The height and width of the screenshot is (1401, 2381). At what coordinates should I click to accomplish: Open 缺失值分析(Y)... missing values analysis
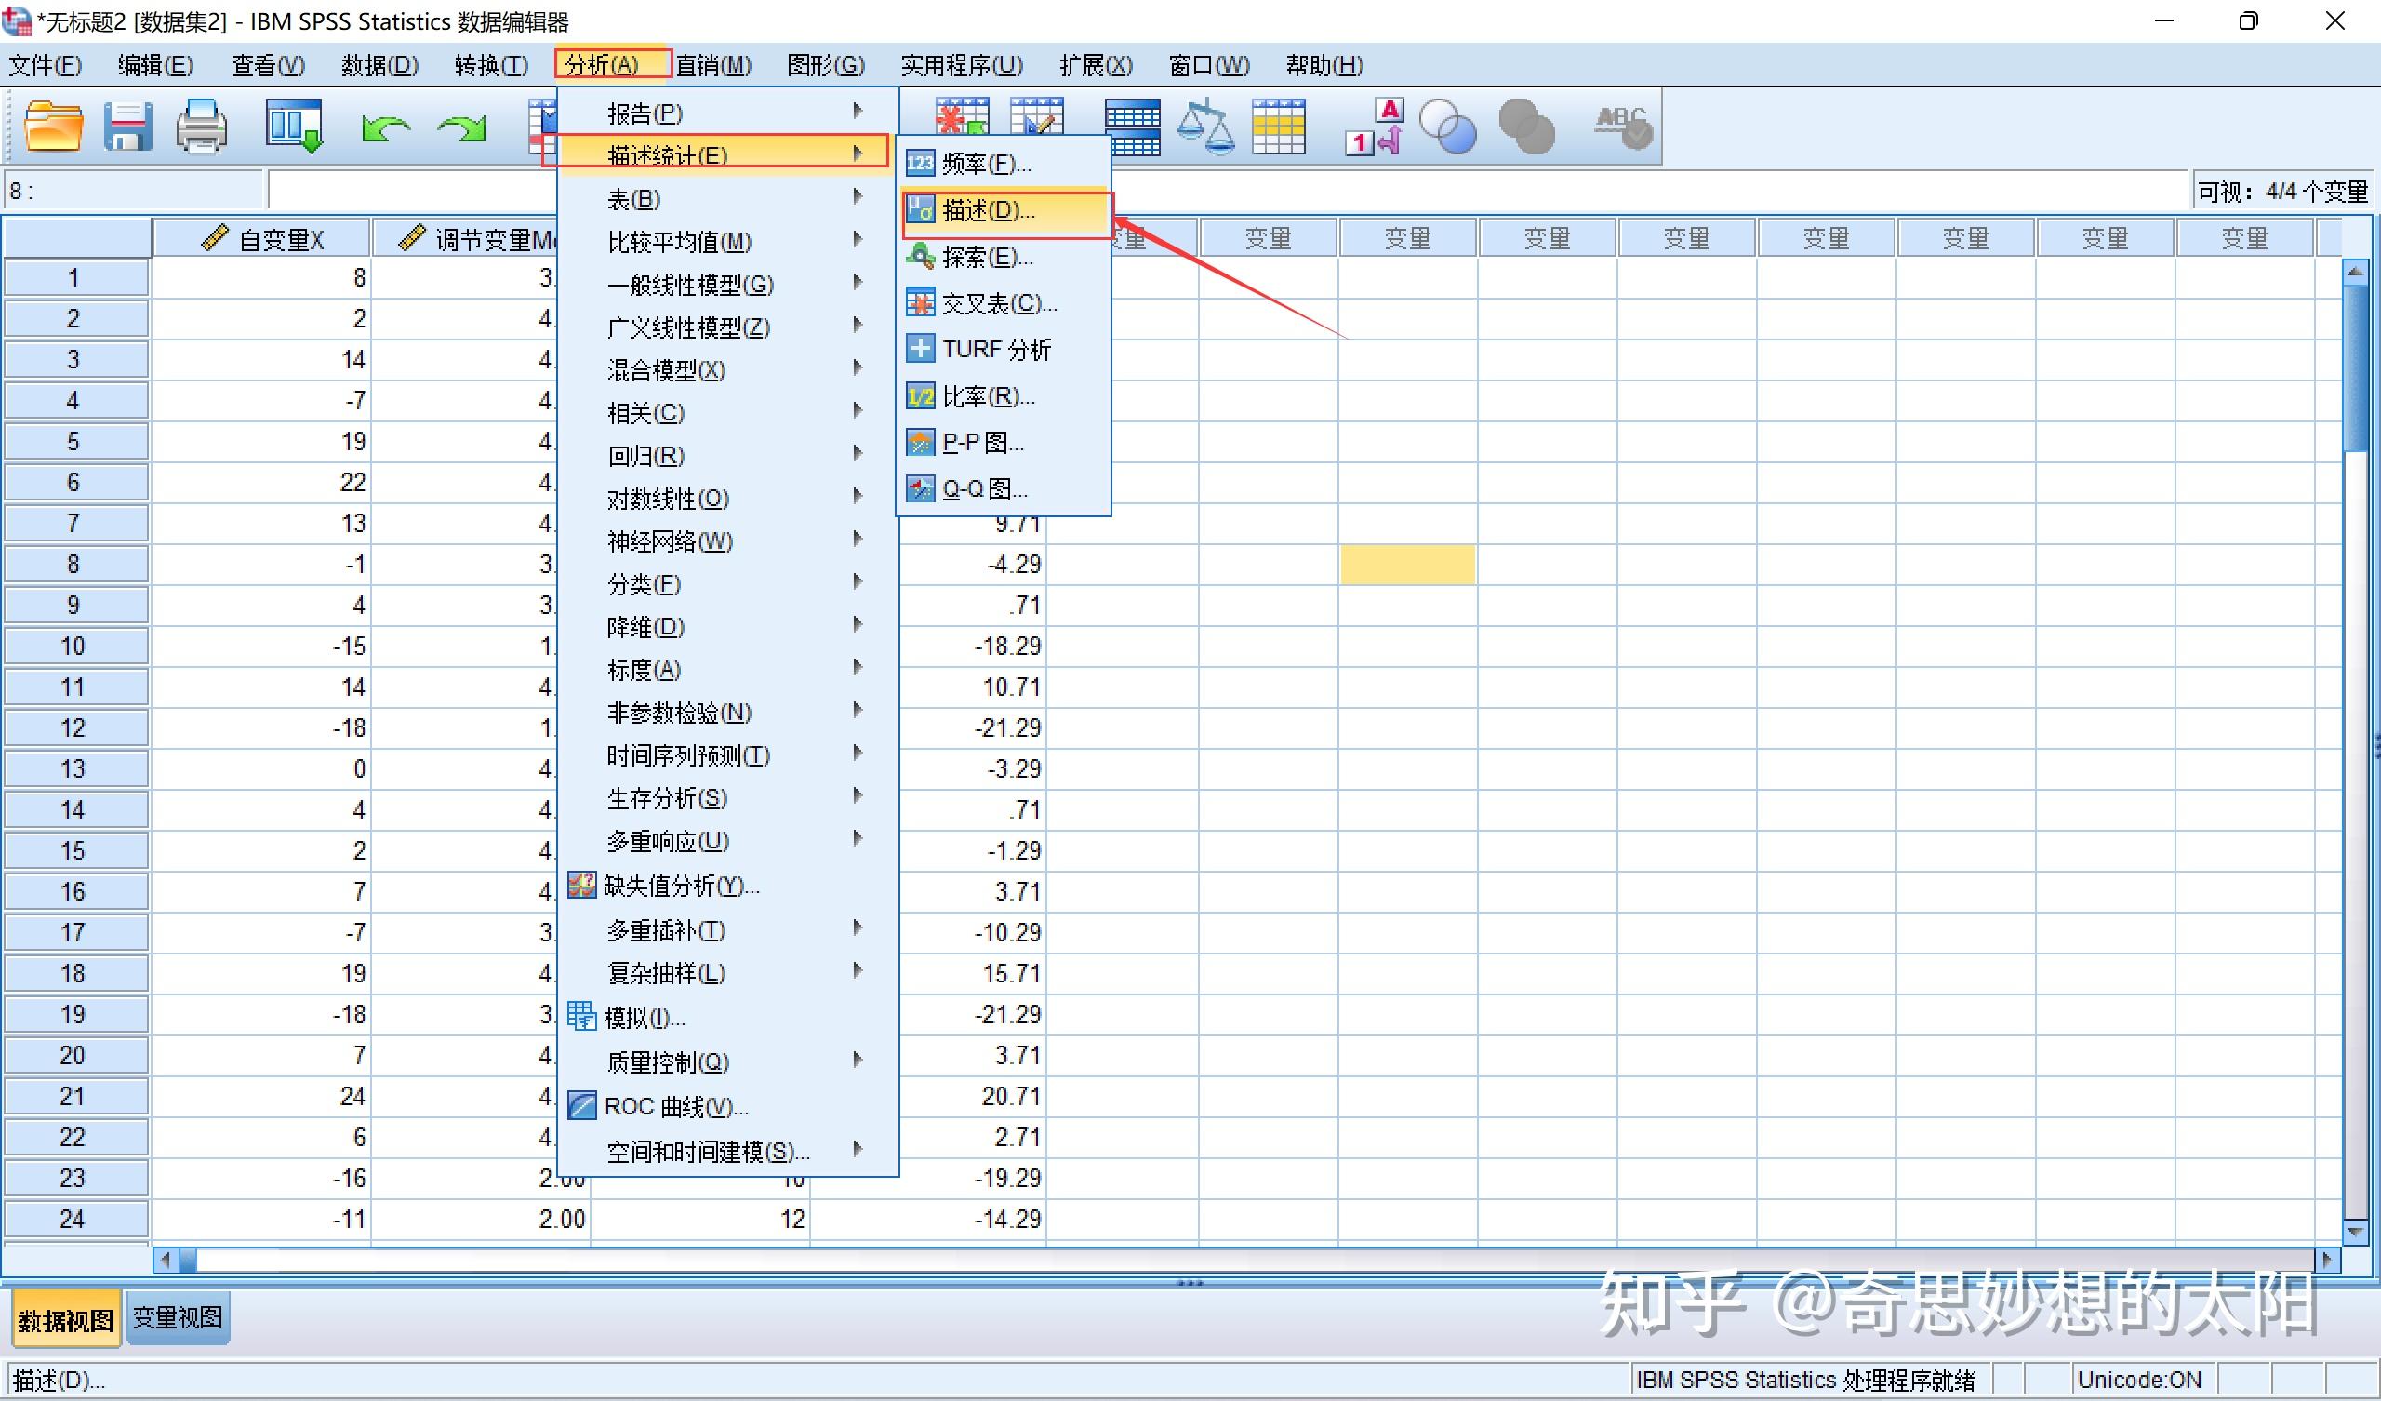(727, 886)
